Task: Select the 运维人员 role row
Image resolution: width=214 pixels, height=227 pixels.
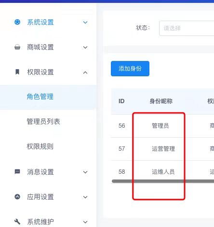Action: pyautogui.click(x=162, y=172)
